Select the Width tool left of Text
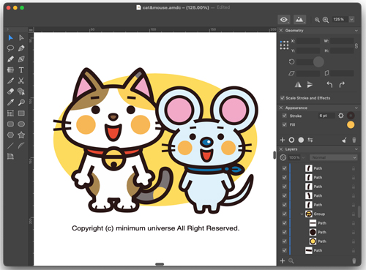Viewport: 366px width, 270px height. [x=10, y=70]
